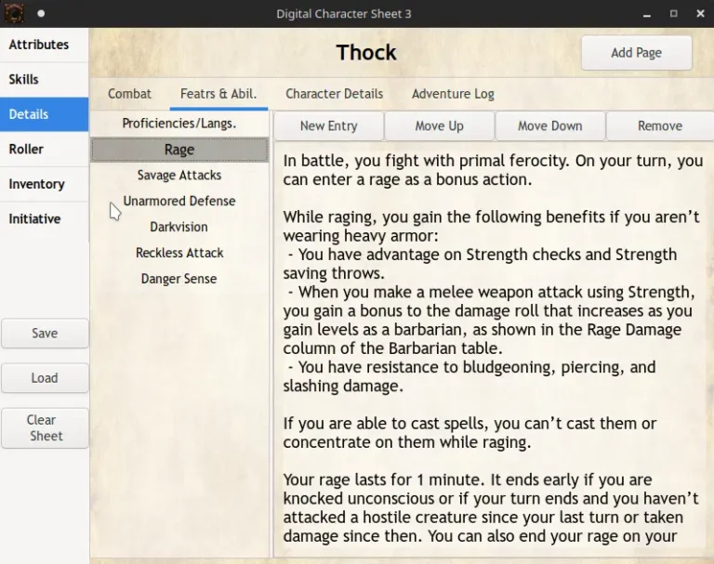
Task: Click the Load button
Action: click(x=45, y=378)
